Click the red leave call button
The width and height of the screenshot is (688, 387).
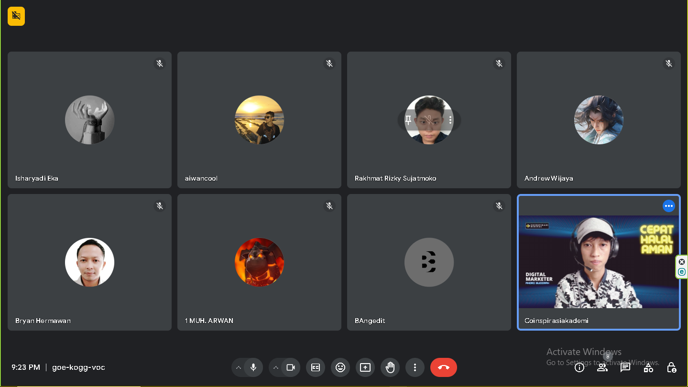pyautogui.click(x=443, y=367)
